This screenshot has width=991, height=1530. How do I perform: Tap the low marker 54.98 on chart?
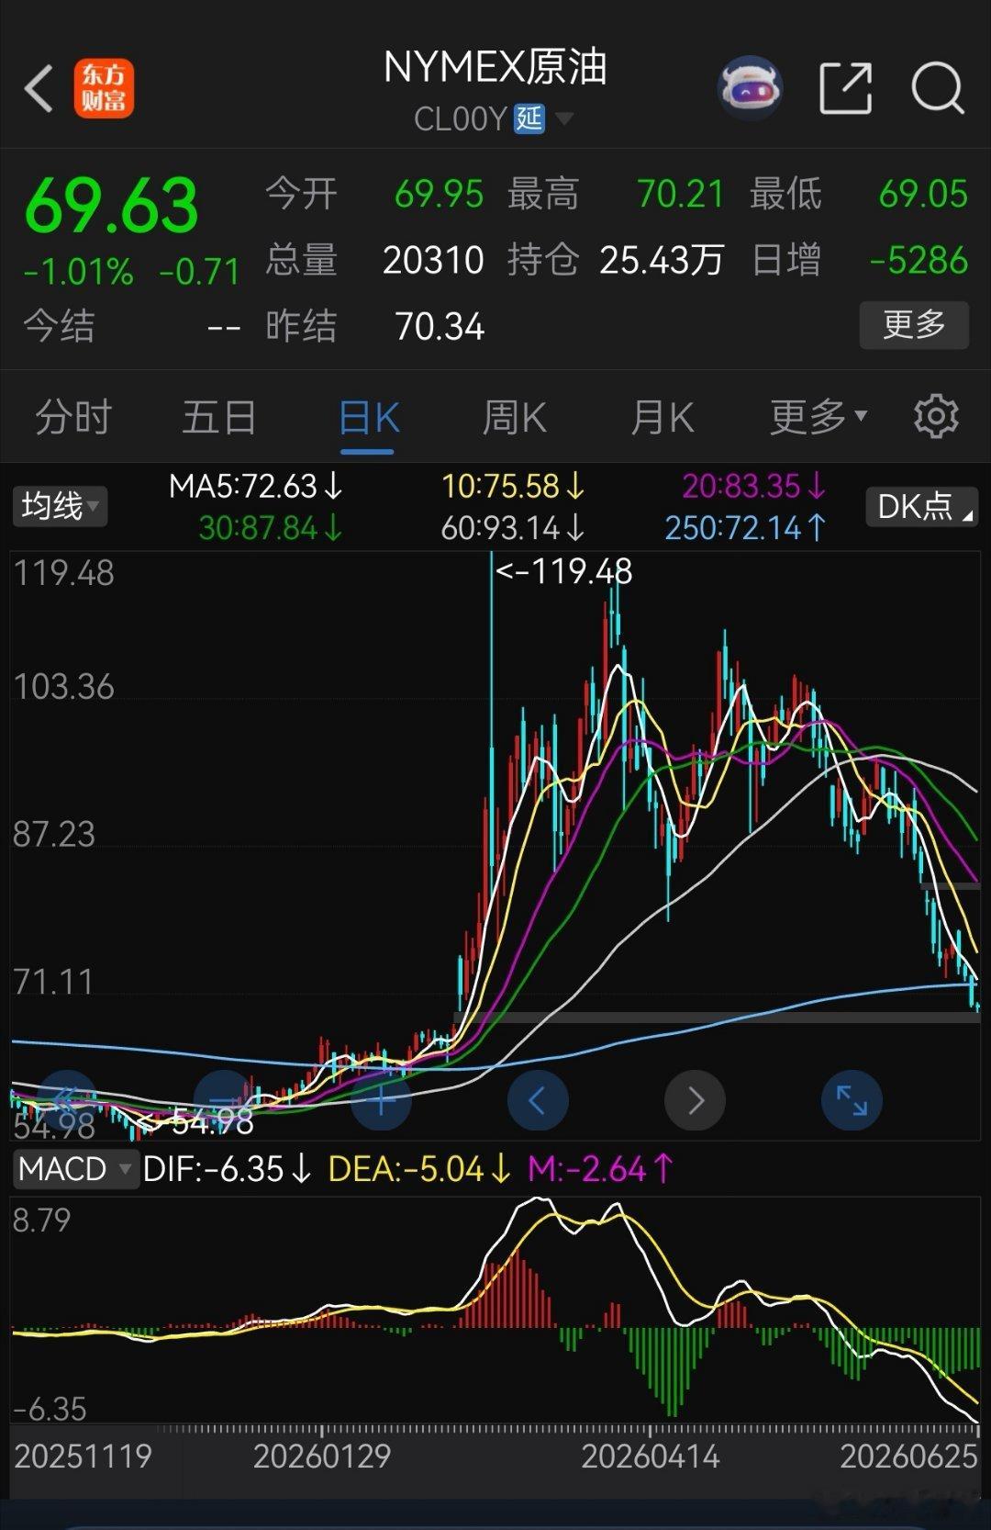tap(195, 1122)
